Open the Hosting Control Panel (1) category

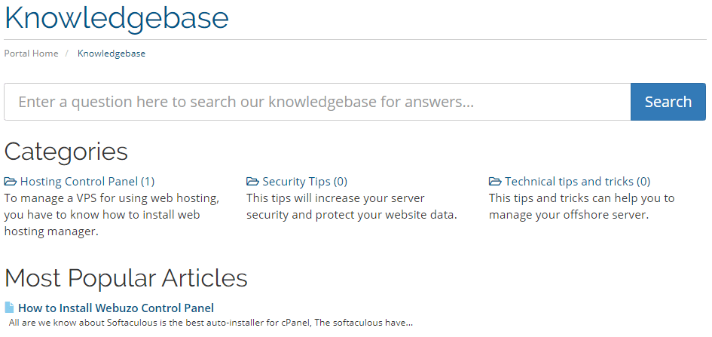(x=87, y=182)
